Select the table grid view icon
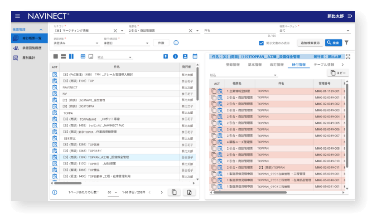This screenshot has width=377, height=223. [x=83, y=56]
